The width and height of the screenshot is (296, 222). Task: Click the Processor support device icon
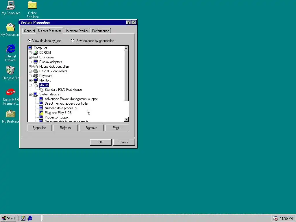click(41, 117)
